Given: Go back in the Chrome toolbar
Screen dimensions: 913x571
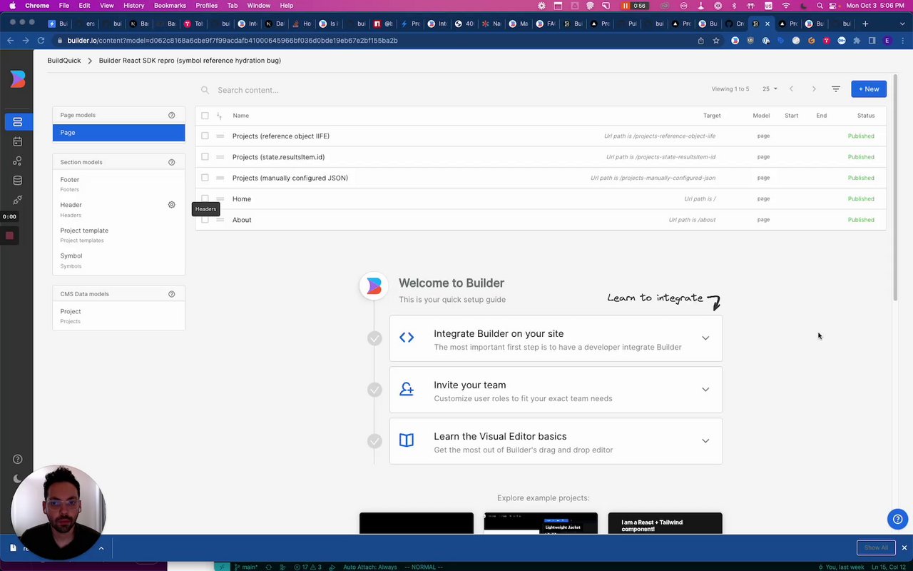Looking at the screenshot, I should pos(10,41).
